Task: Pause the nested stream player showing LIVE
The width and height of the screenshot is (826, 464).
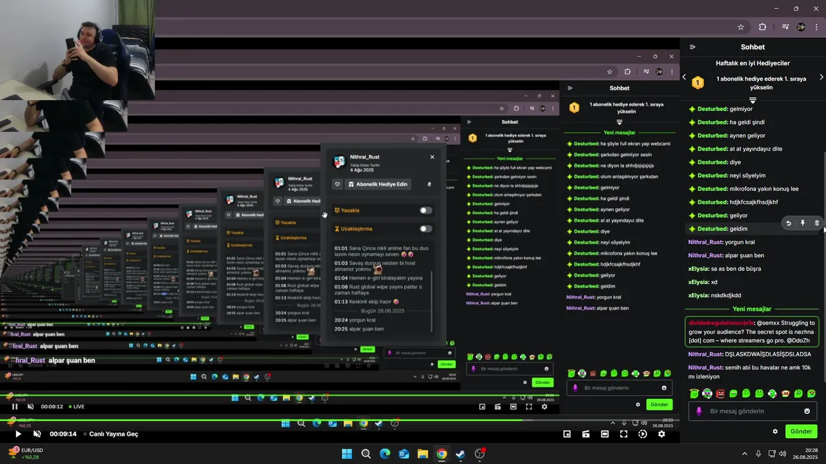Action: pyautogui.click(x=15, y=407)
